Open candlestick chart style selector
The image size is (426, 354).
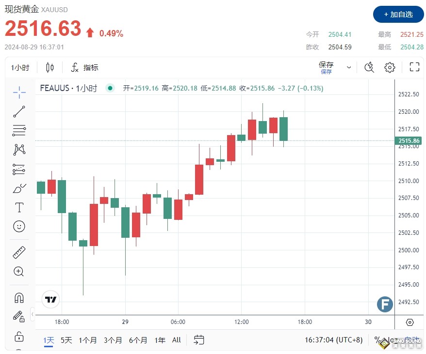coord(49,67)
